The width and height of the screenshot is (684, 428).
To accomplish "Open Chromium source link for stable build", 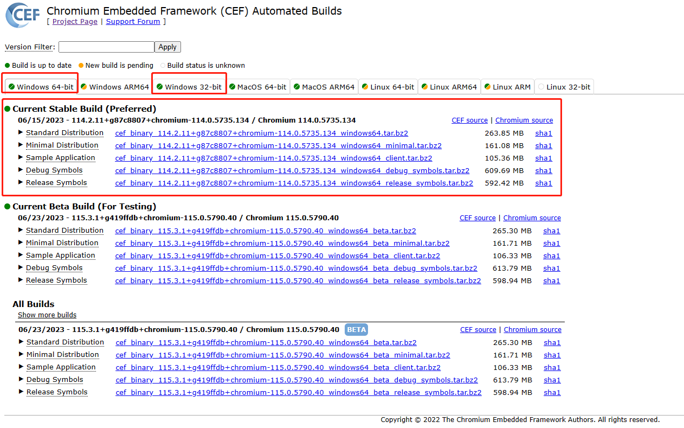I will coord(524,120).
